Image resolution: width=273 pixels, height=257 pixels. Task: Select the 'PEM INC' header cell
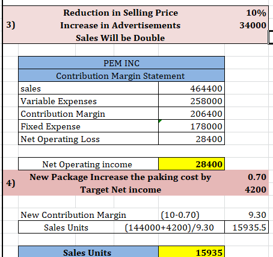click(121, 63)
